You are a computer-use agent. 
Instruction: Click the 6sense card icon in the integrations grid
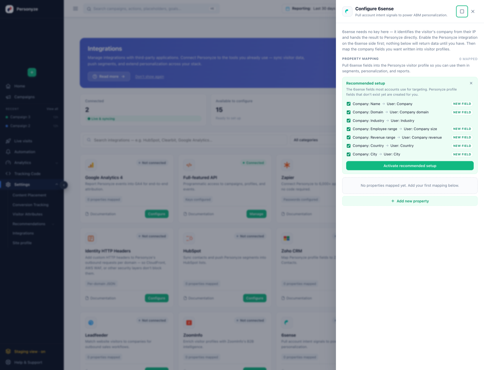click(x=287, y=322)
